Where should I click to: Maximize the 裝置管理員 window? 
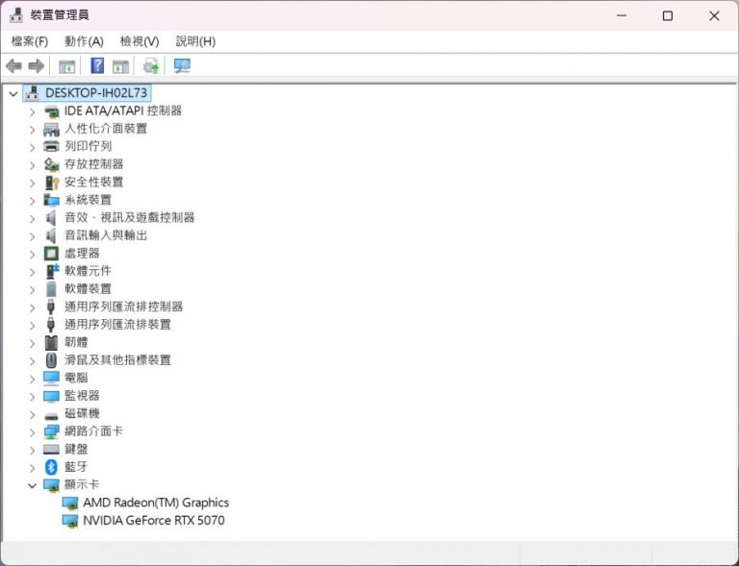coord(668,15)
